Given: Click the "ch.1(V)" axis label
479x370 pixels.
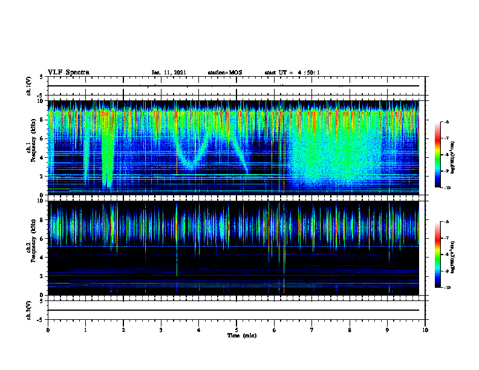Looking at the screenshot, I should pyautogui.click(x=29, y=86).
